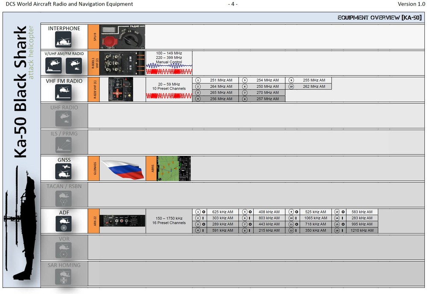This screenshot has width=427, height=294.
Task: Click the greyed UHF RADIO icon
Action: coord(64,119)
